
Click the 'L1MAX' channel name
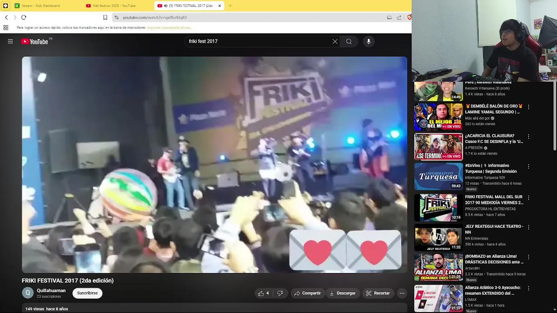[470, 300]
